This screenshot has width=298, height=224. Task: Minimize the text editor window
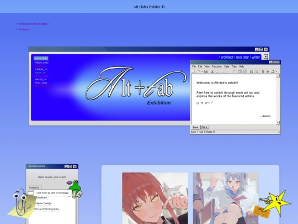270,62
